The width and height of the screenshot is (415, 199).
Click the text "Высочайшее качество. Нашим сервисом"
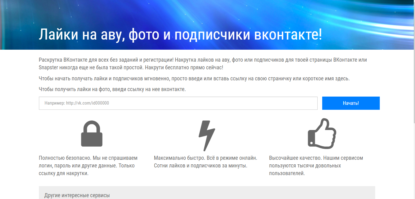316,158
